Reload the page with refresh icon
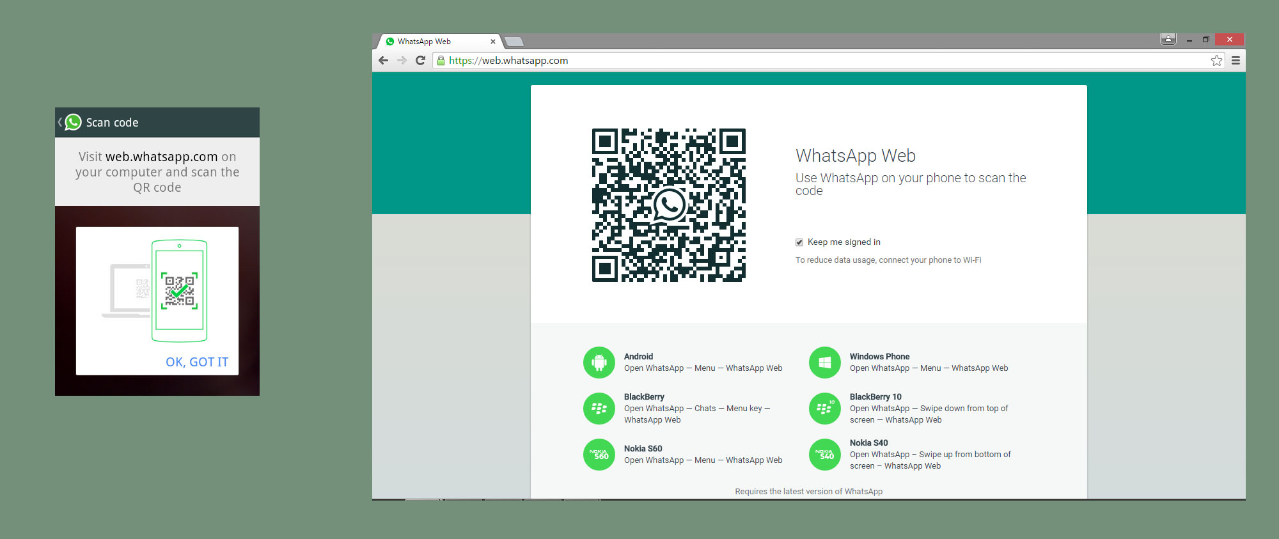The width and height of the screenshot is (1279, 539). [x=420, y=61]
